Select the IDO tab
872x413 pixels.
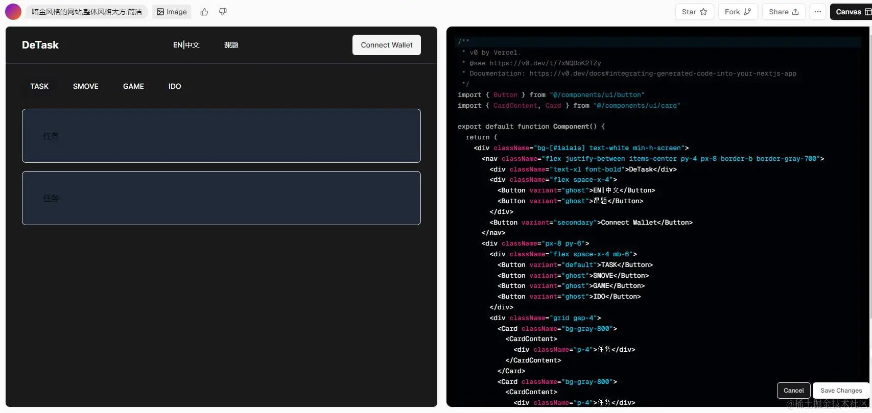[175, 86]
